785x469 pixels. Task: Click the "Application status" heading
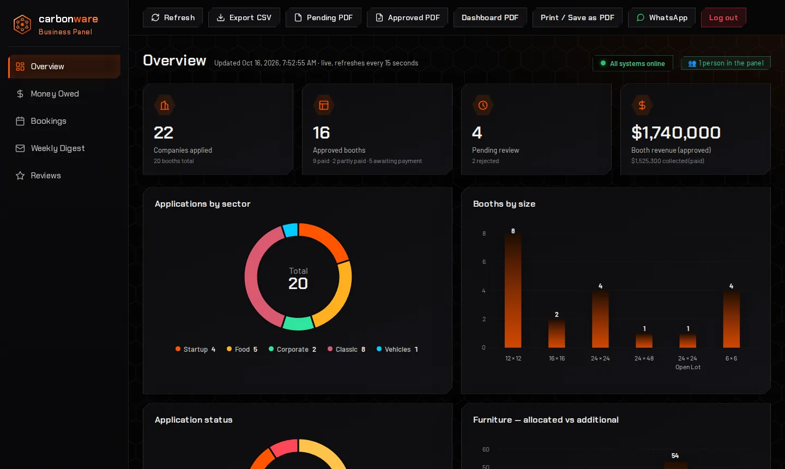coord(194,420)
